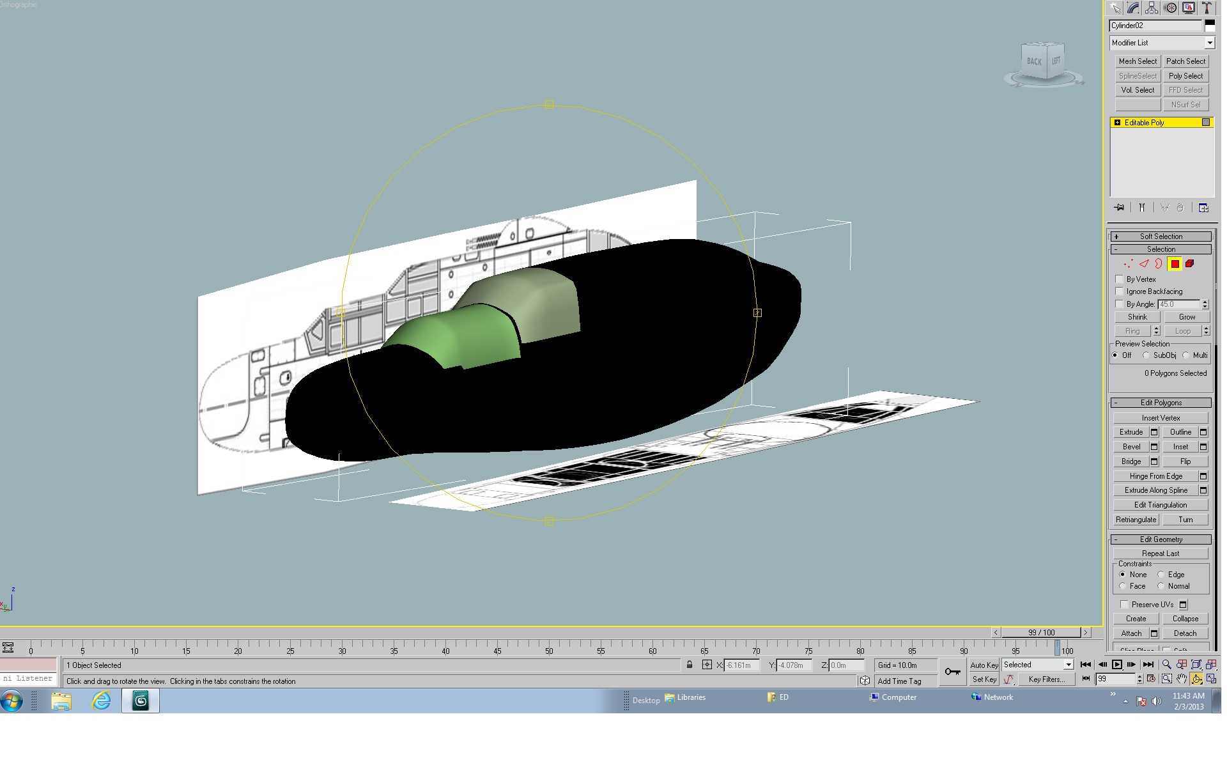This screenshot has height=767, width=1227.
Task: Select Polygon sub-object level icon
Action: [x=1175, y=264]
